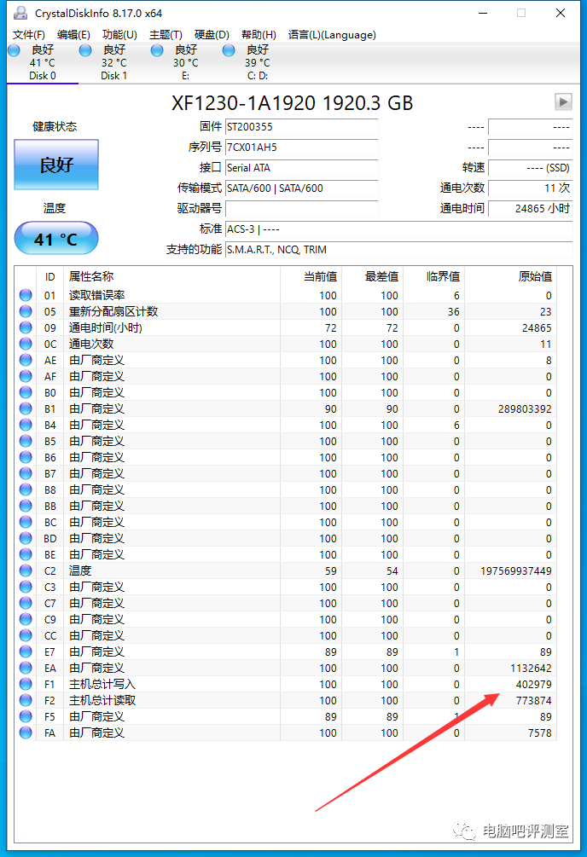Select the 主机总计写入 attribute name

point(102,684)
